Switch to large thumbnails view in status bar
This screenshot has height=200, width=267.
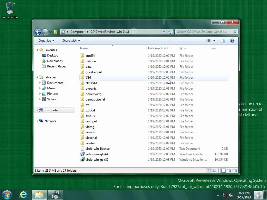214,171
